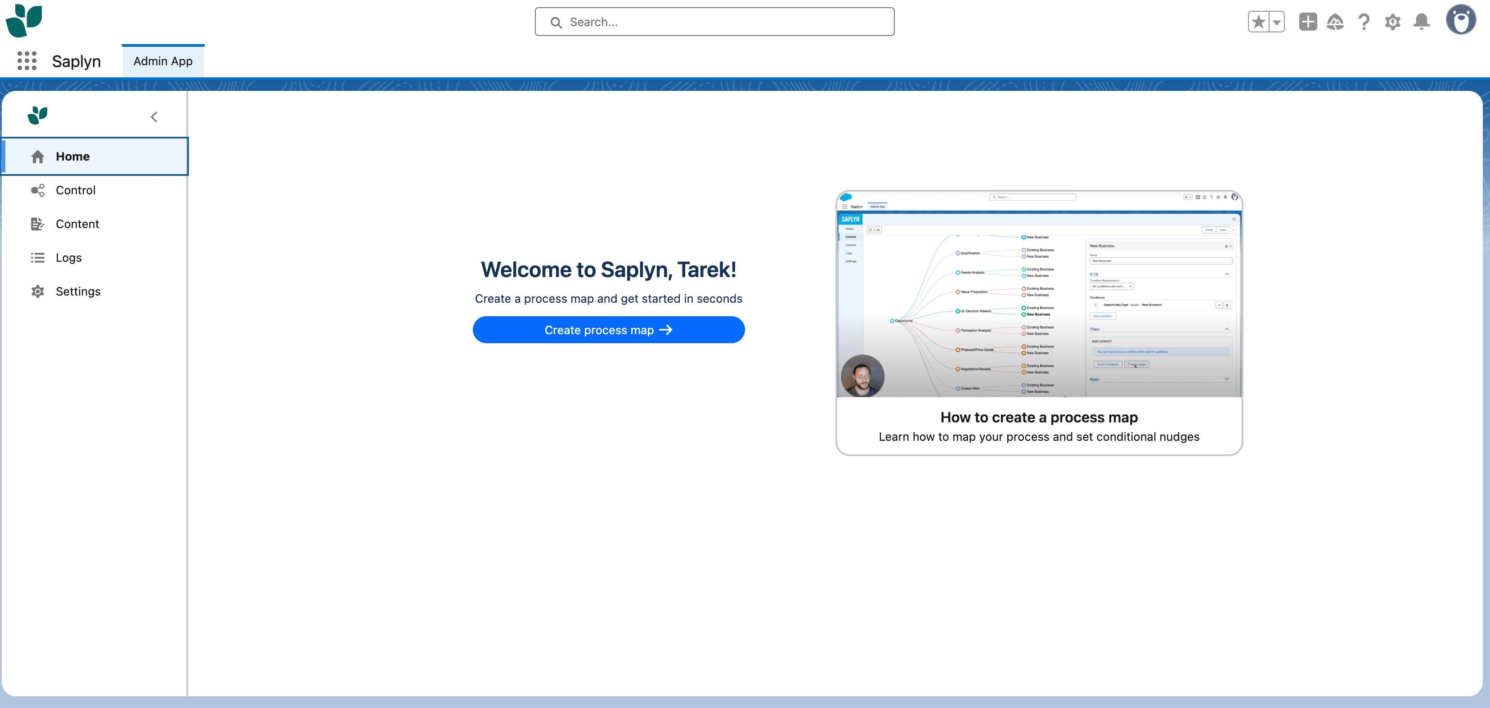
Task: Open Control in the sidebar
Action: click(95, 190)
